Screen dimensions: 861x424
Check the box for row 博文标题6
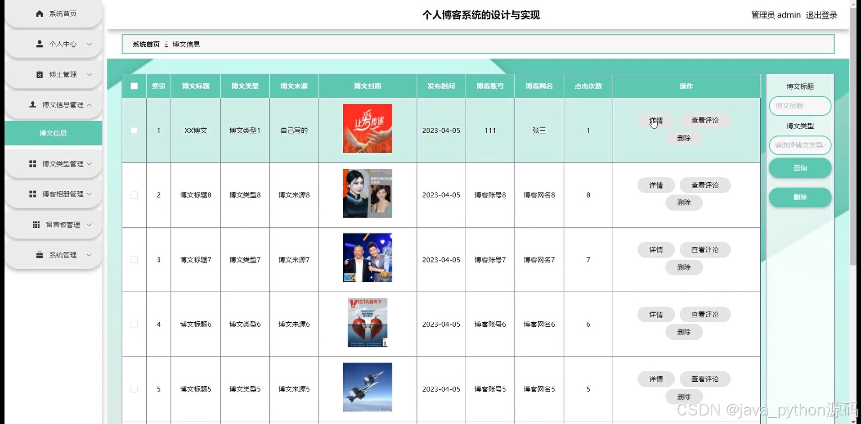pyautogui.click(x=134, y=325)
